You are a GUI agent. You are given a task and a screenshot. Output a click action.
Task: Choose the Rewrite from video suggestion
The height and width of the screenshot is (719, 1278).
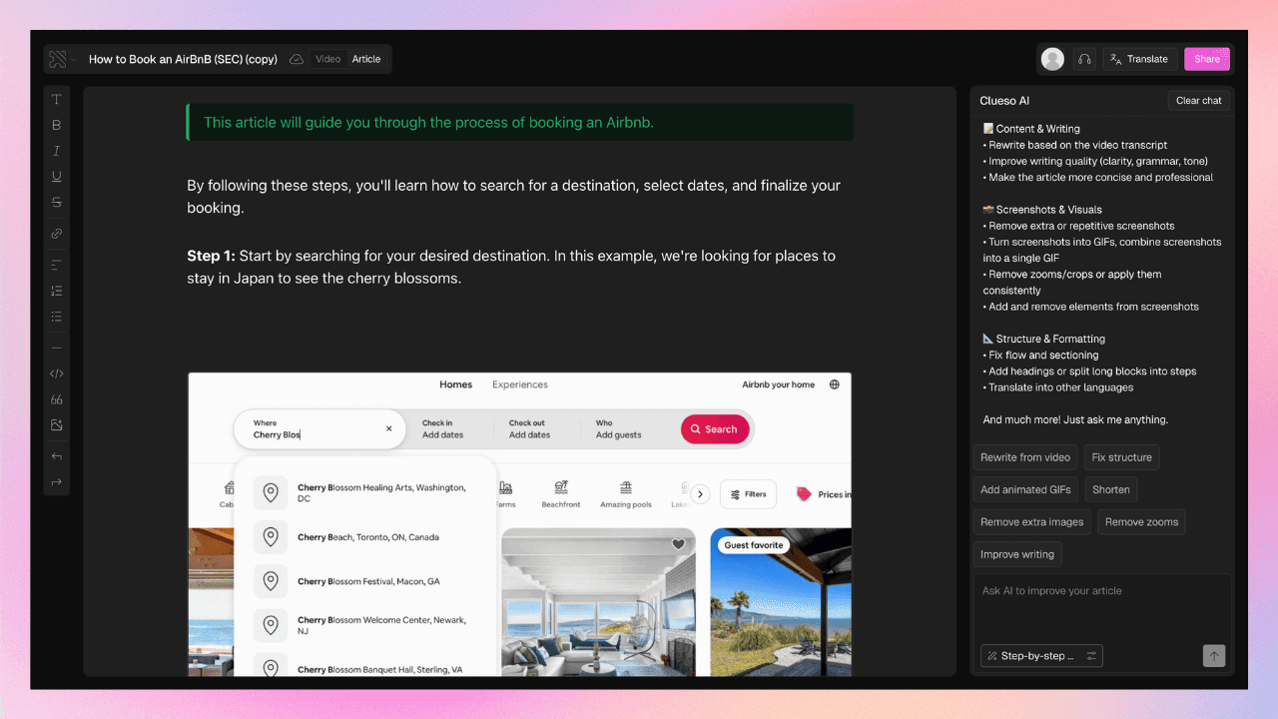point(1025,457)
